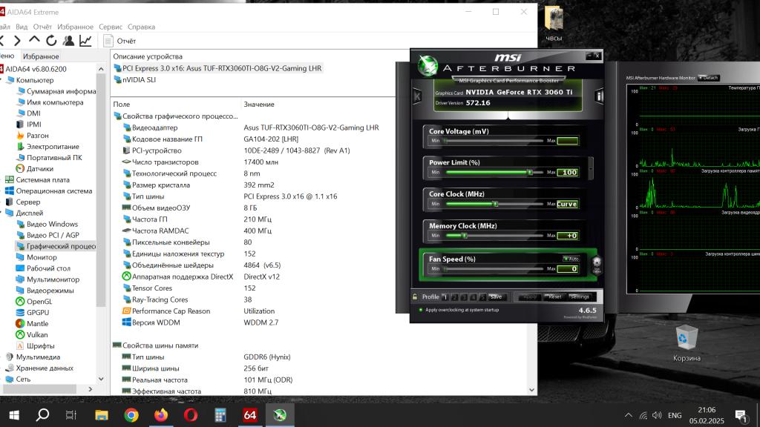This screenshot has width=760, height=427.
Task: Click the scroll-down arrow of the details list
Action: [531, 390]
